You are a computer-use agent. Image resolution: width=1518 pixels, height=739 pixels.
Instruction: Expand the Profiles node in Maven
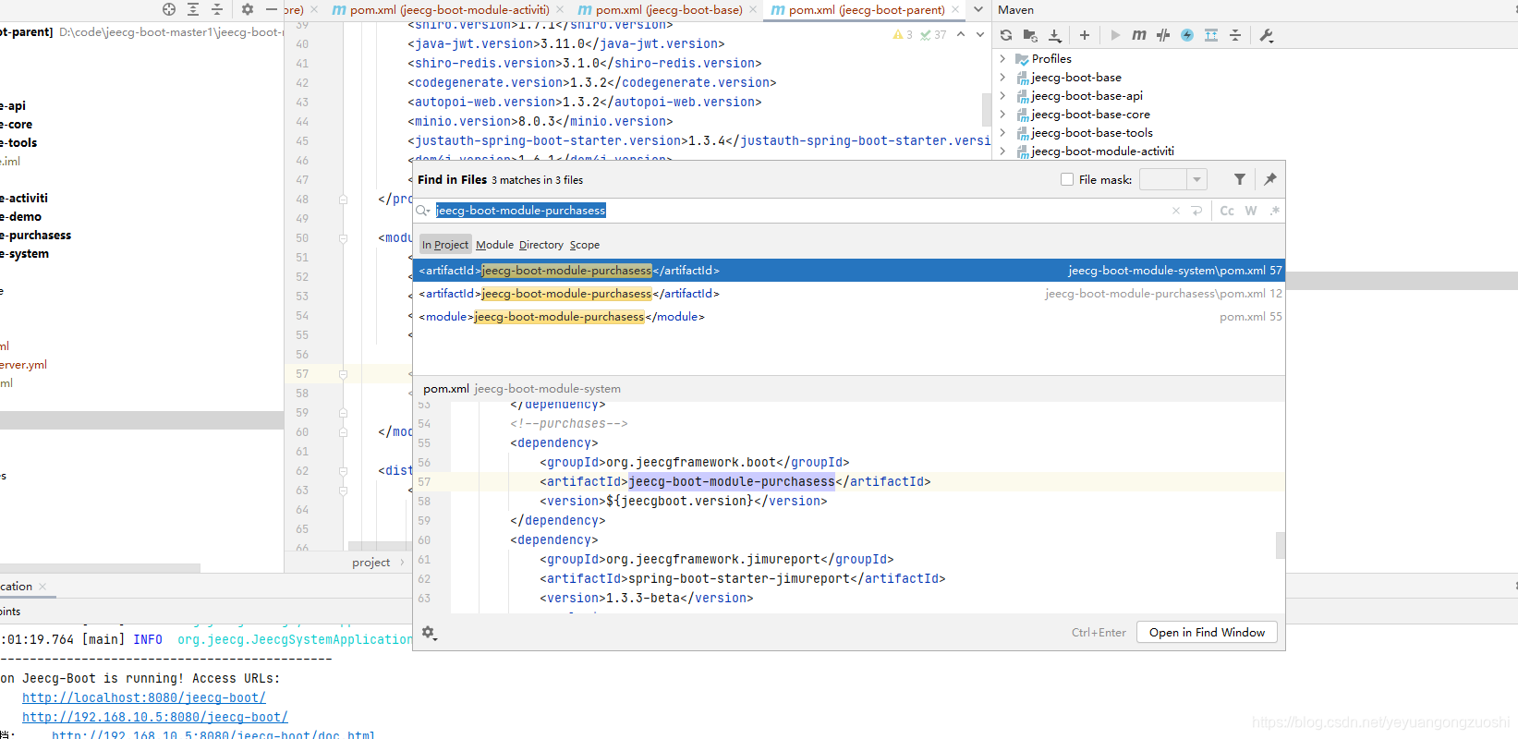click(1002, 58)
